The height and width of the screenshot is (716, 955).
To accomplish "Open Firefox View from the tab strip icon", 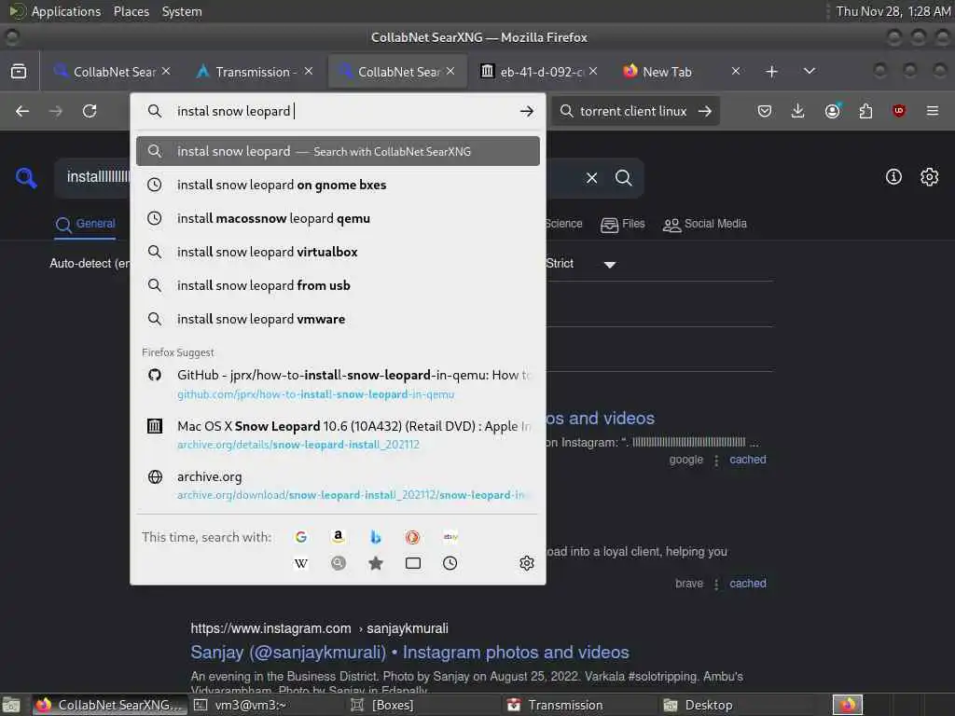I will pyautogui.click(x=19, y=71).
